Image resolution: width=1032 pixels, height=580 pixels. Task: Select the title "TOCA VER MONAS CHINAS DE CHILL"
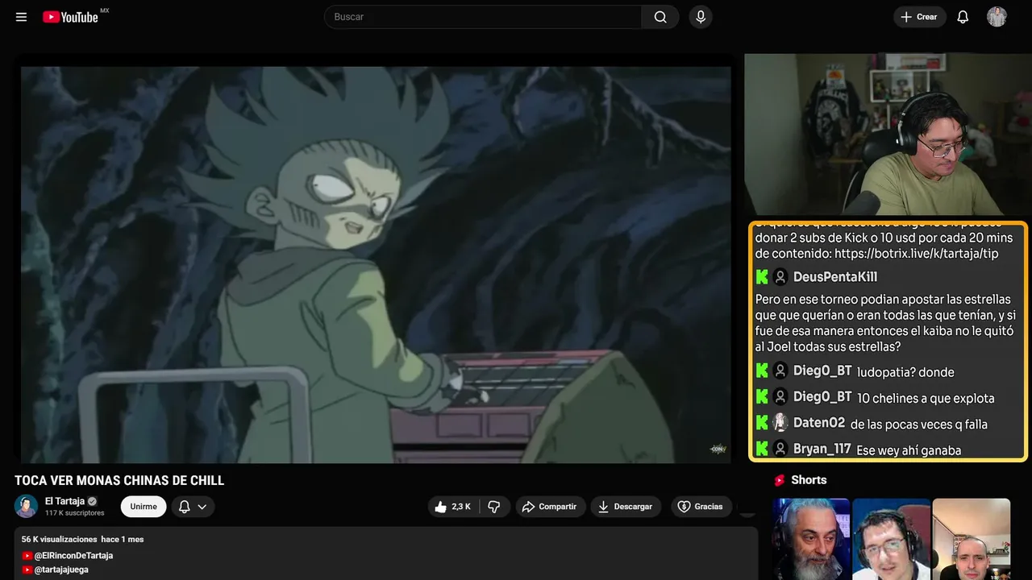click(119, 481)
